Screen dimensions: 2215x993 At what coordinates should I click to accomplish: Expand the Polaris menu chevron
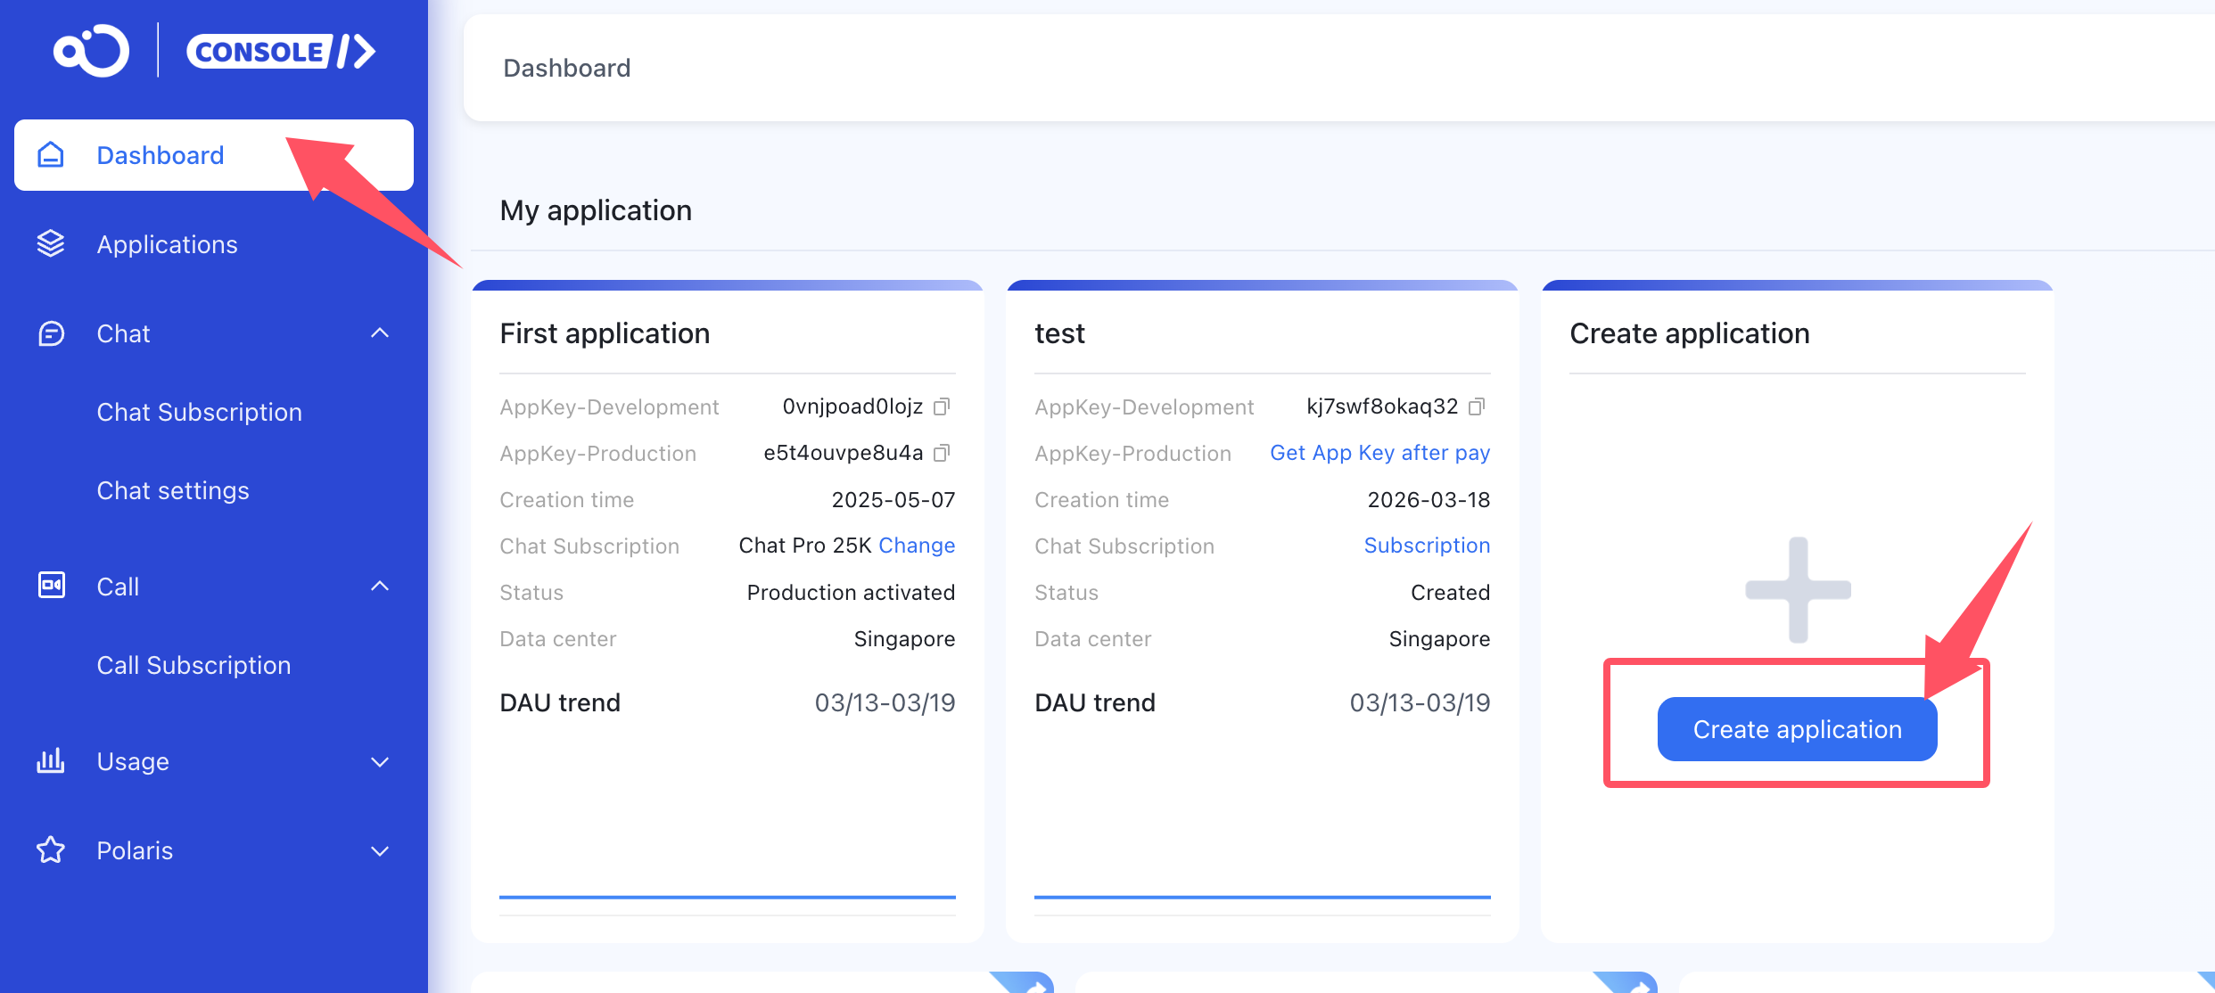tap(380, 850)
